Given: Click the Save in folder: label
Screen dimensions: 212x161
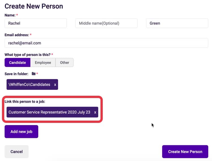Looking at the screenshot, I should (x=16, y=74).
